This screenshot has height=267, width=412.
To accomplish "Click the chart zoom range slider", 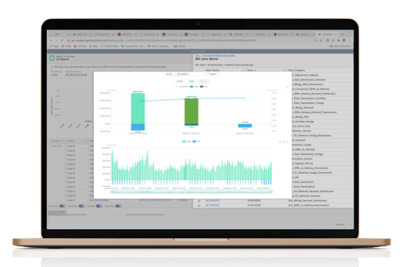I will pyautogui.click(x=192, y=192).
